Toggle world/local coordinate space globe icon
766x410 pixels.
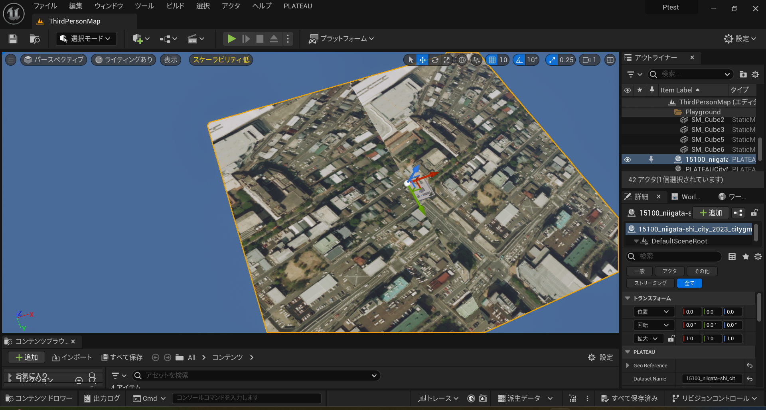(x=462, y=60)
